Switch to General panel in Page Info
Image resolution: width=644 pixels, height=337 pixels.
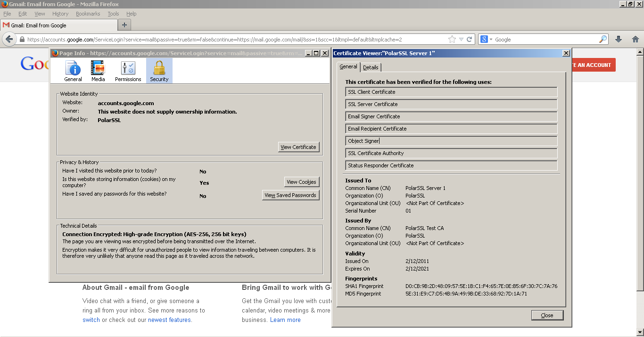[x=73, y=71]
